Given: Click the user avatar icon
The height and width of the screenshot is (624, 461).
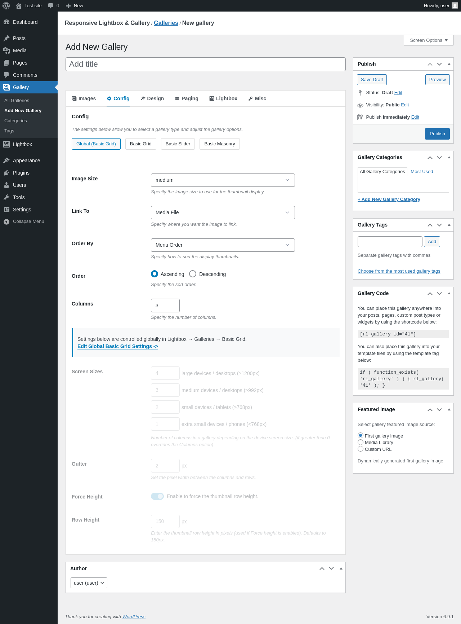Looking at the screenshot, I should point(455,6).
